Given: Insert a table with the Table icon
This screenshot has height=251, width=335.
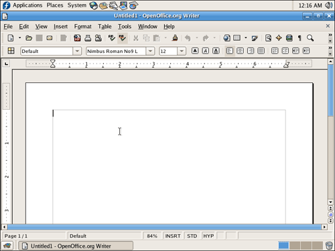Looking at the screenshot, I should [x=237, y=38].
